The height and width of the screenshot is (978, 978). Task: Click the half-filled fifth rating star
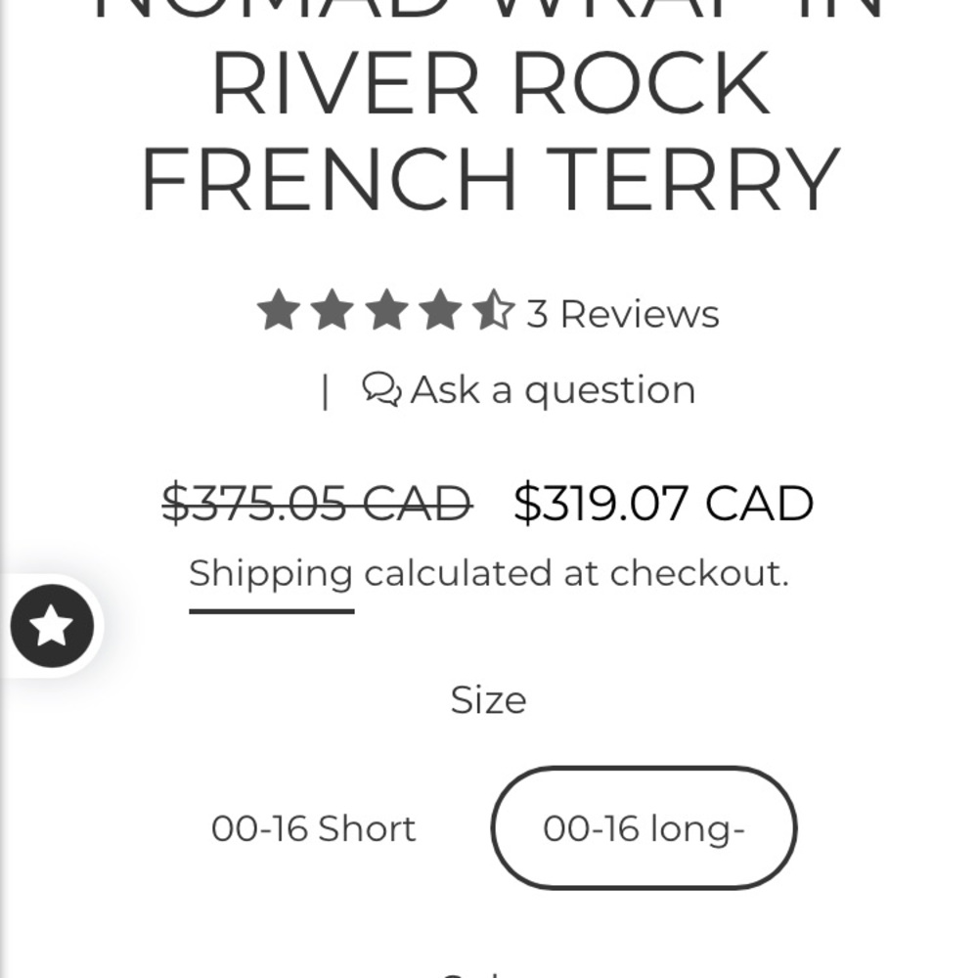tap(494, 312)
